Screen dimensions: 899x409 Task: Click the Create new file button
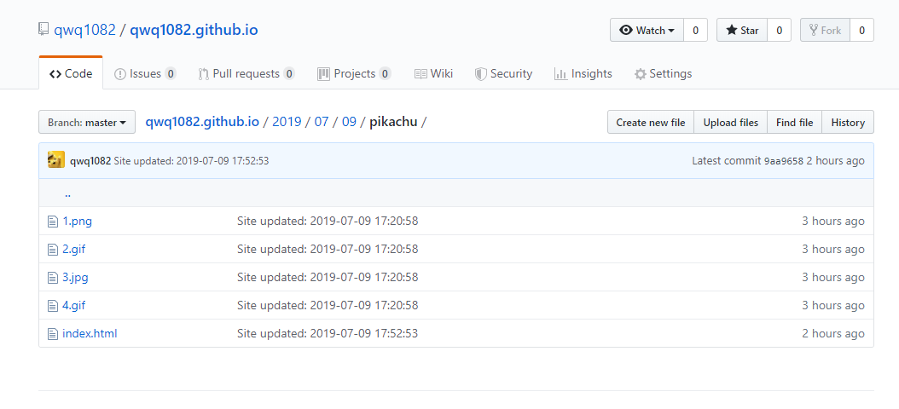[650, 123]
